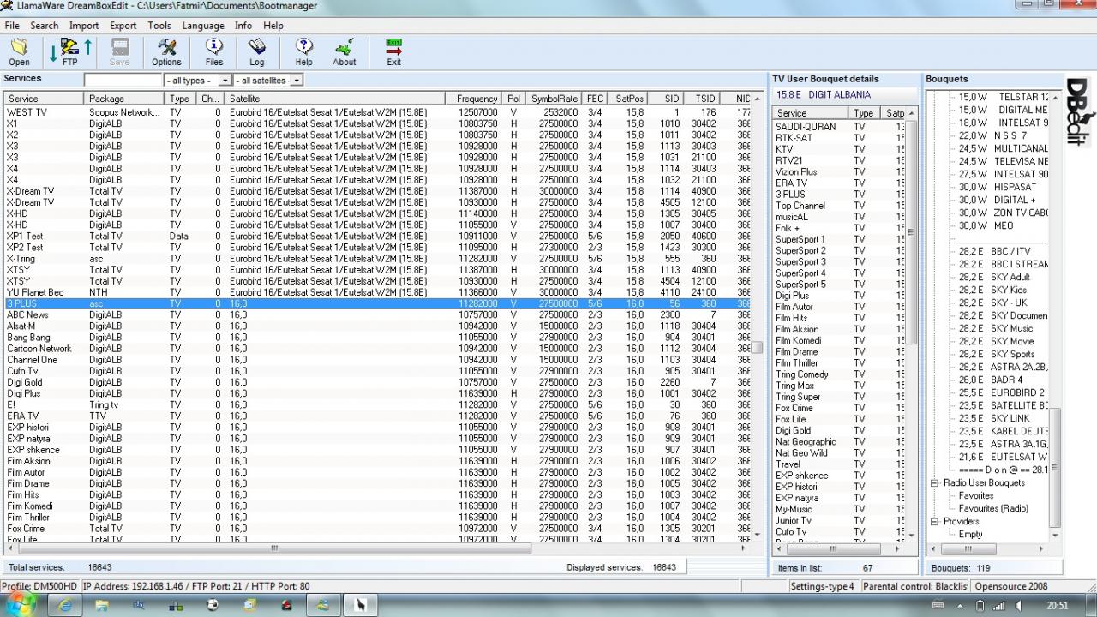
Task: Click the Help toolbar icon
Action: pos(303,51)
